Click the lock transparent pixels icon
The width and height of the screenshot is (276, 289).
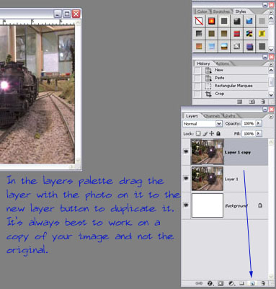tap(198, 133)
